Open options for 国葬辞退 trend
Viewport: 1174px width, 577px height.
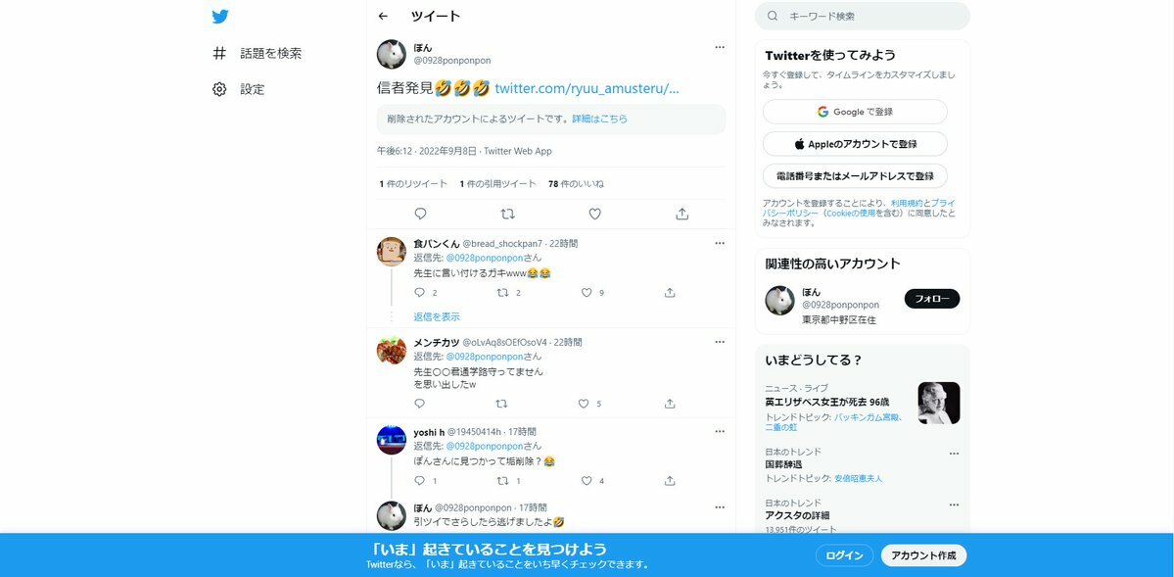coord(954,454)
